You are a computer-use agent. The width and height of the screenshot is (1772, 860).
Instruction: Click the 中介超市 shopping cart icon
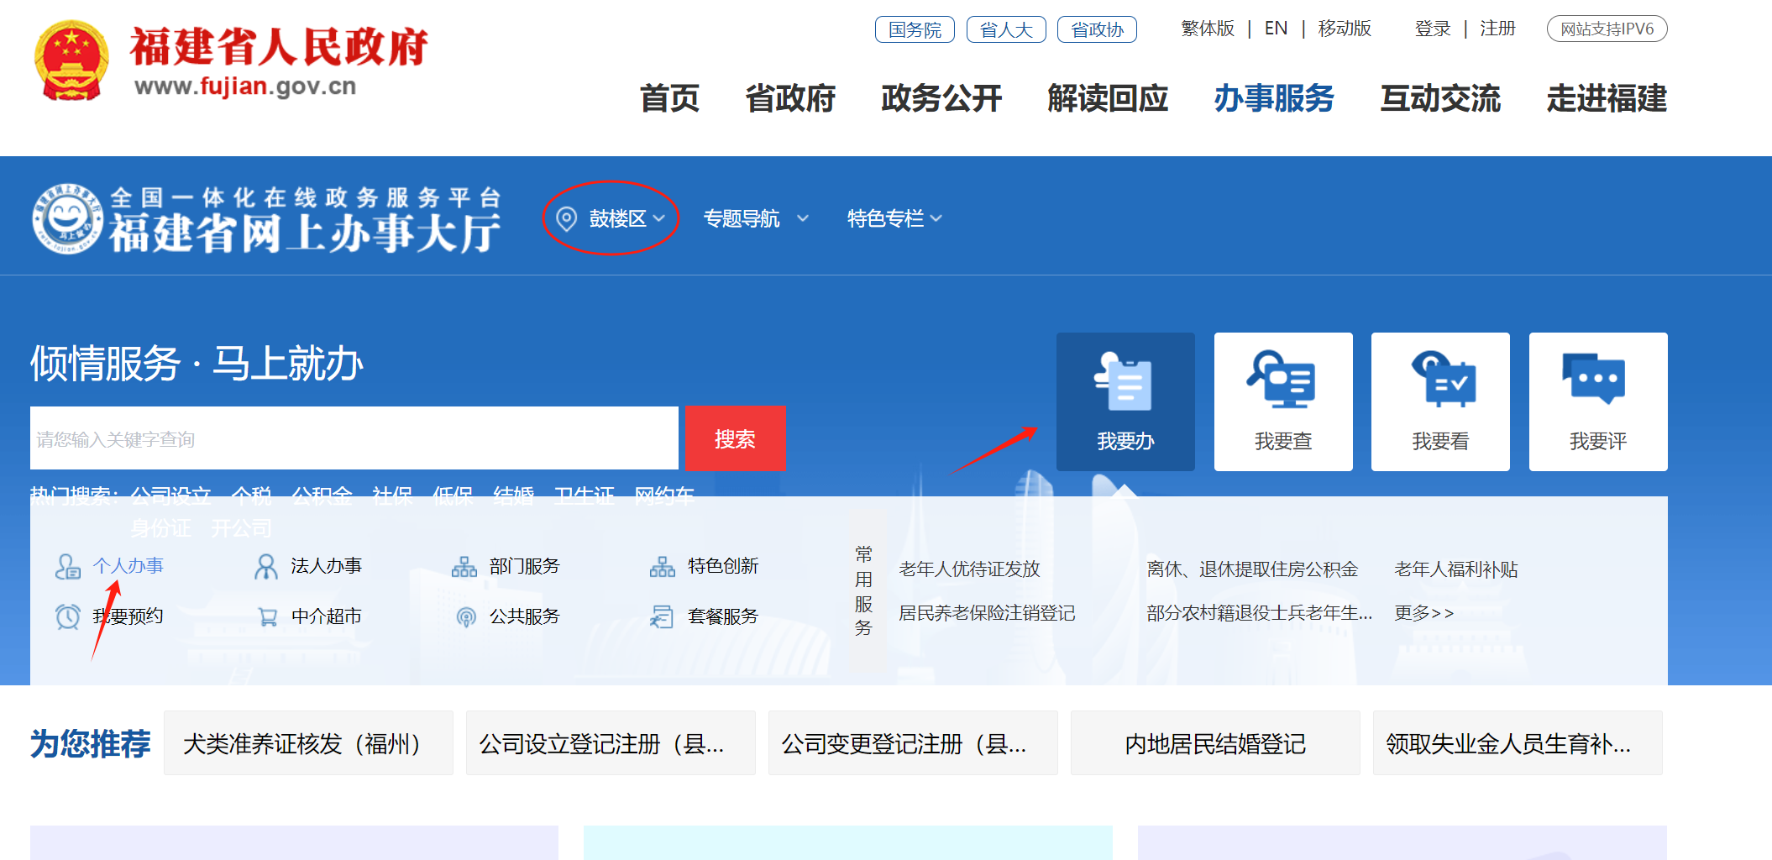[267, 617]
